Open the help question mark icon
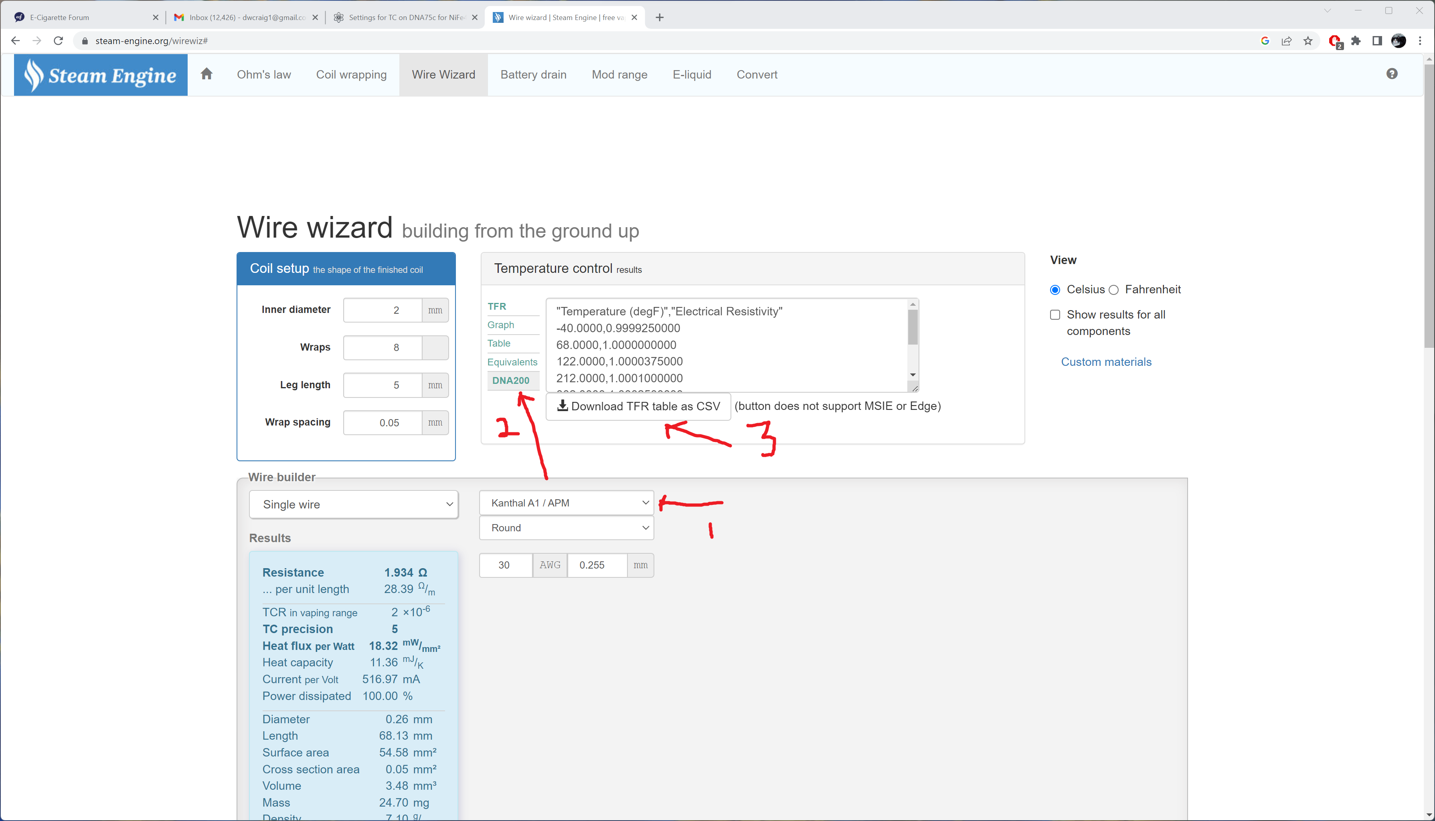Viewport: 1435px width, 821px height. coord(1392,74)
